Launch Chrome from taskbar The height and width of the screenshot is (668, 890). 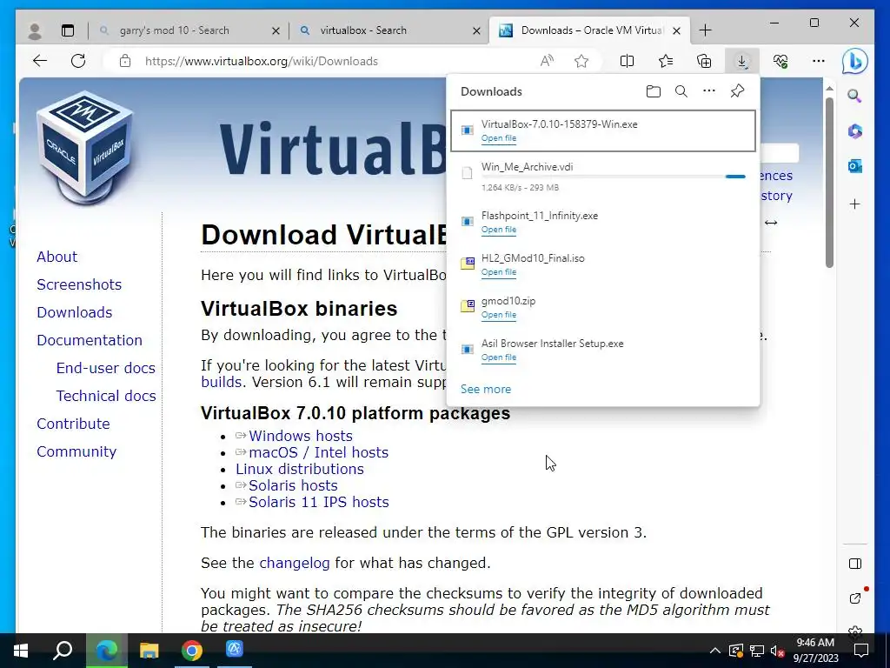click(x=192, y=651)
